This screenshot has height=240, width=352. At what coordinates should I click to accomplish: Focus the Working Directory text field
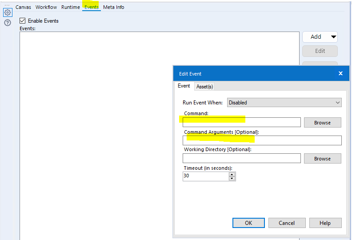pos(241,158)
